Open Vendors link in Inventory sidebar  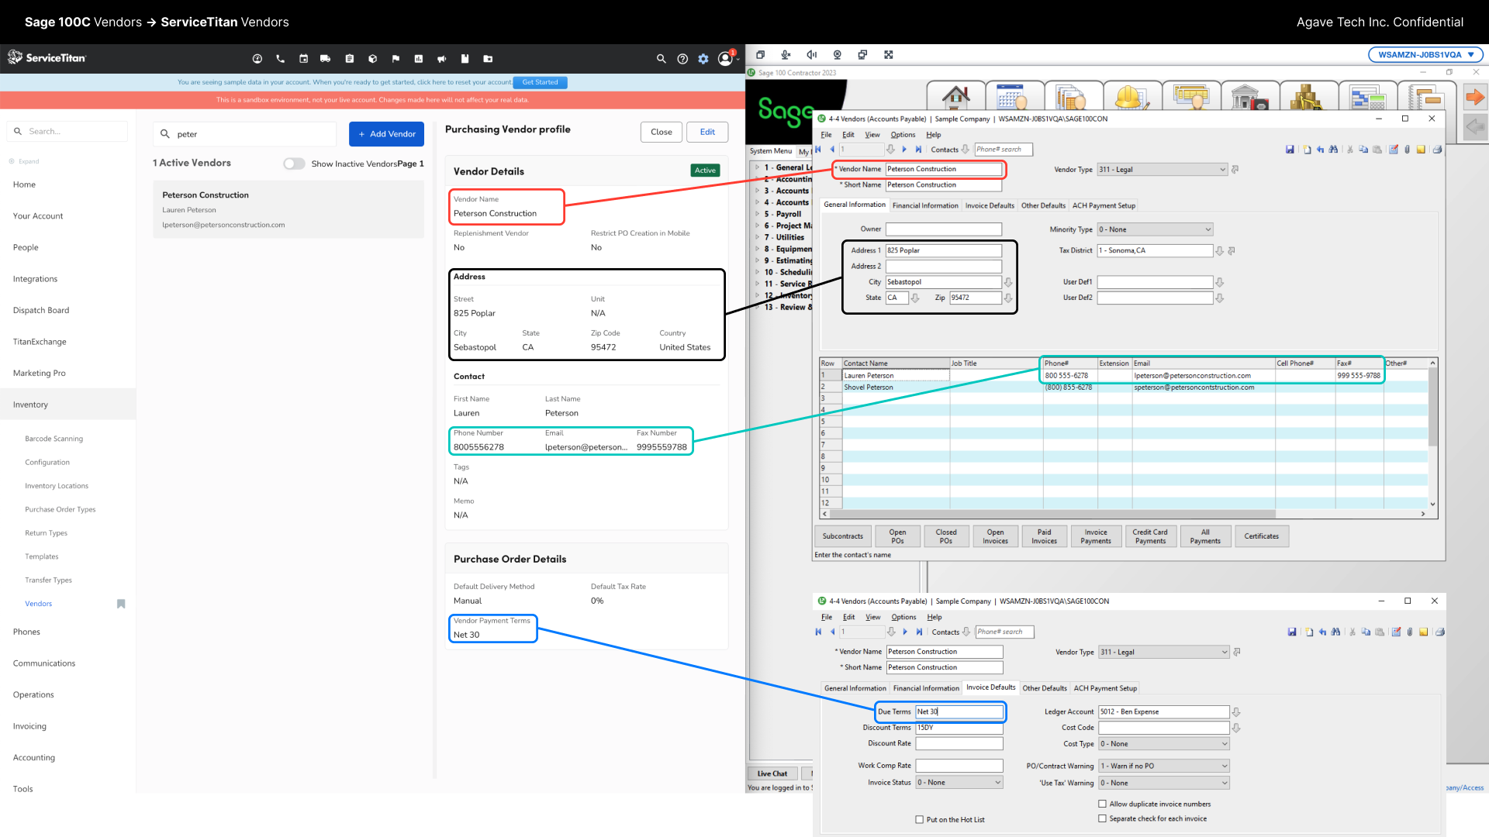(x=39, y=604)
